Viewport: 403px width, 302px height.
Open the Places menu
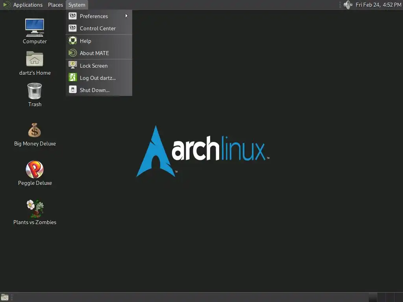(x=55, y=5)
